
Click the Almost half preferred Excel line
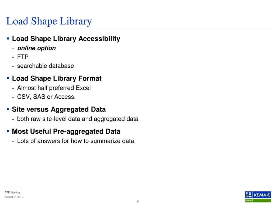click(54, 88)
